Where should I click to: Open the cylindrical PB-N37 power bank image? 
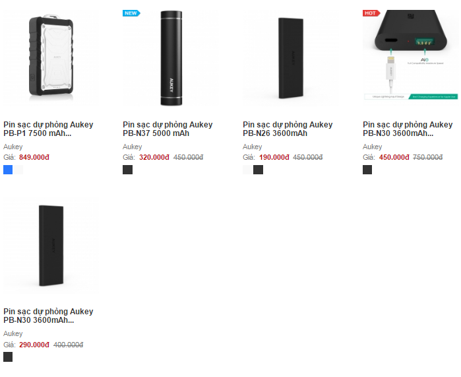pos(171,57)
